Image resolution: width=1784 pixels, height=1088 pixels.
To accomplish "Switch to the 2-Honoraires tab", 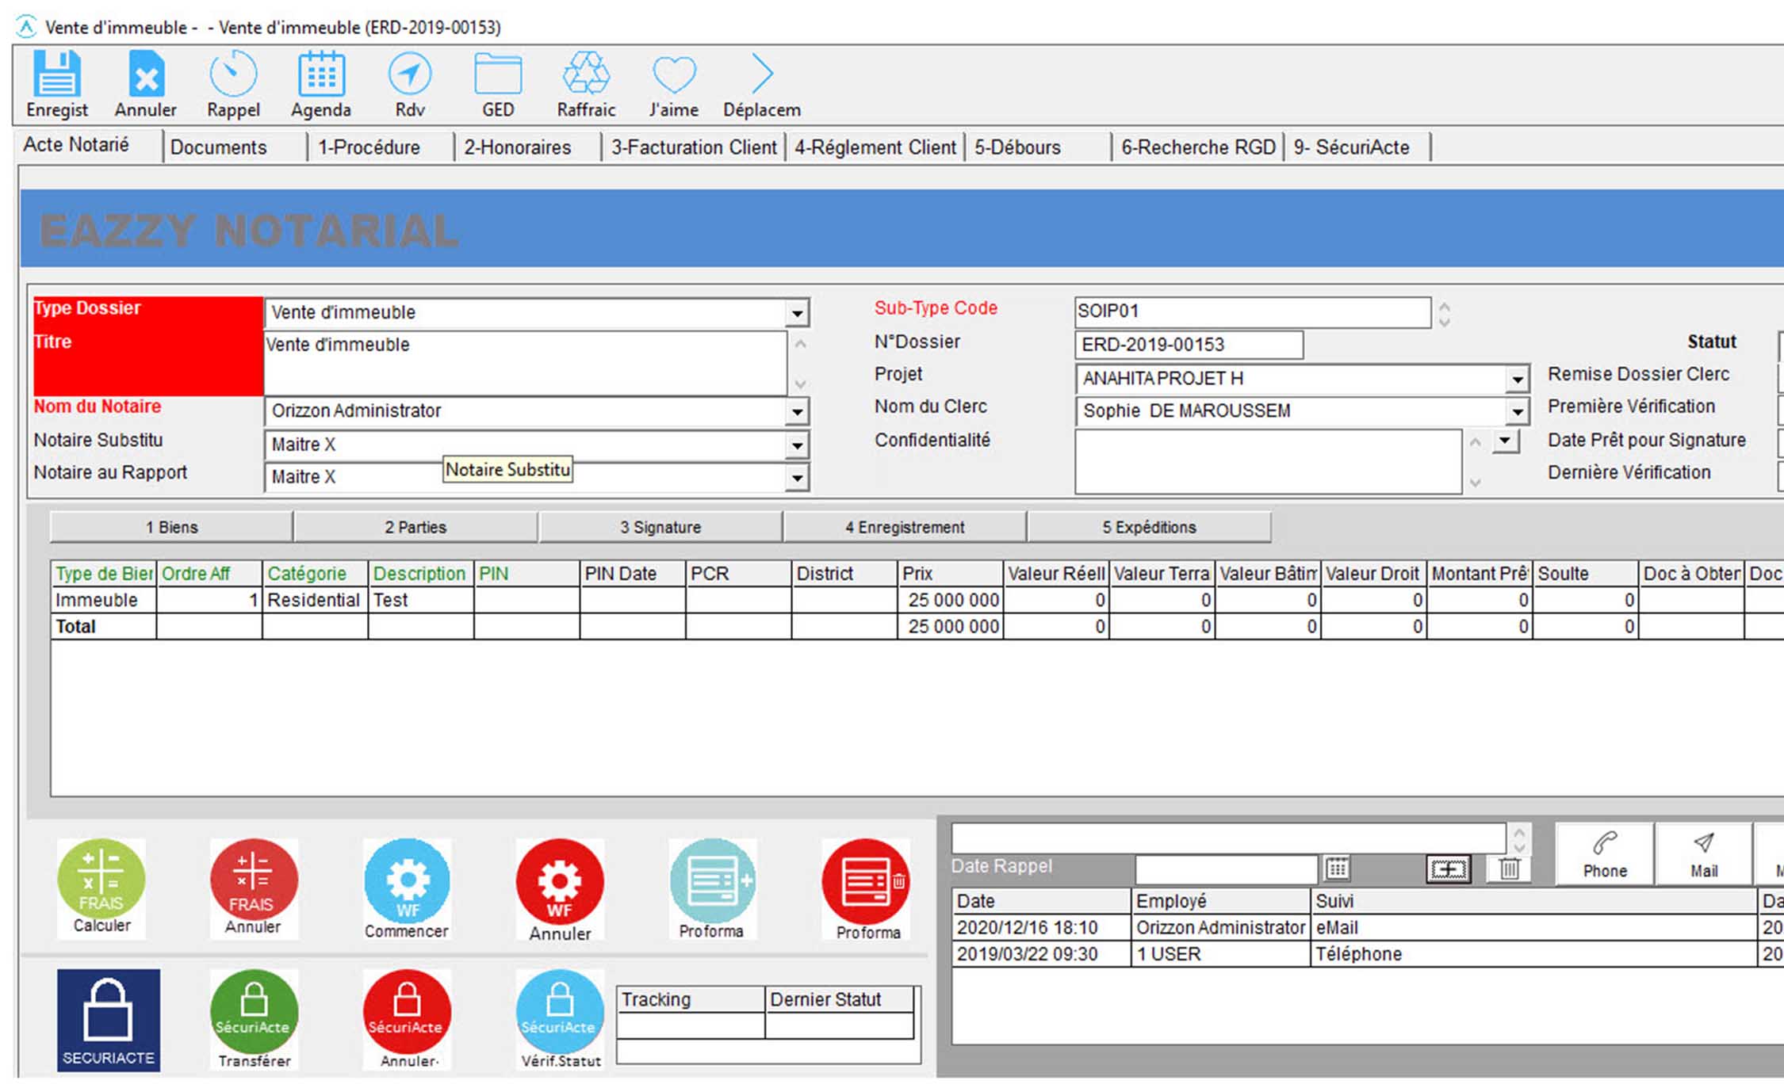I will [528, 147].
